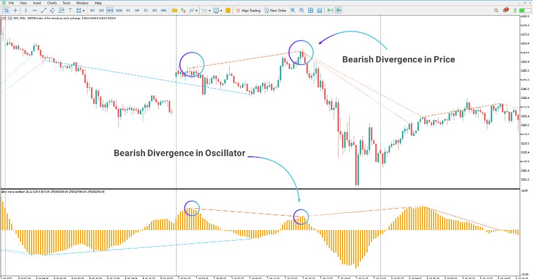The image size is (533, 279).
Task: Switch to the M30 timeframe
Action: pyautogui.click(x=119, y=11)
